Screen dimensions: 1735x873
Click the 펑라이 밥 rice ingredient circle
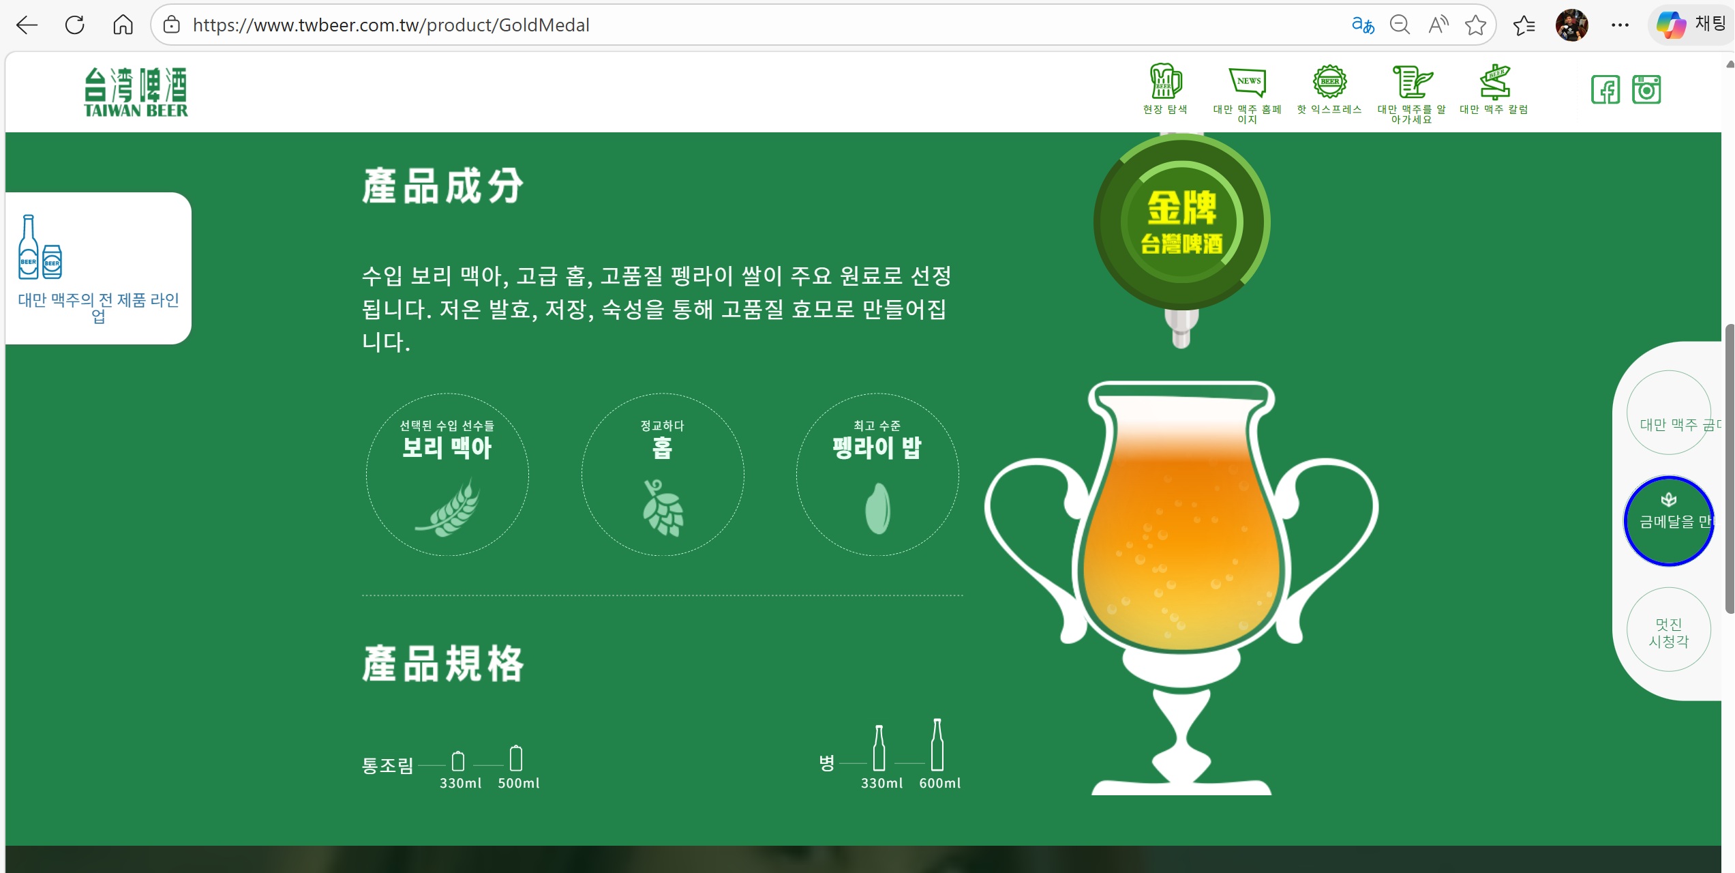click(x=877, y=475)
